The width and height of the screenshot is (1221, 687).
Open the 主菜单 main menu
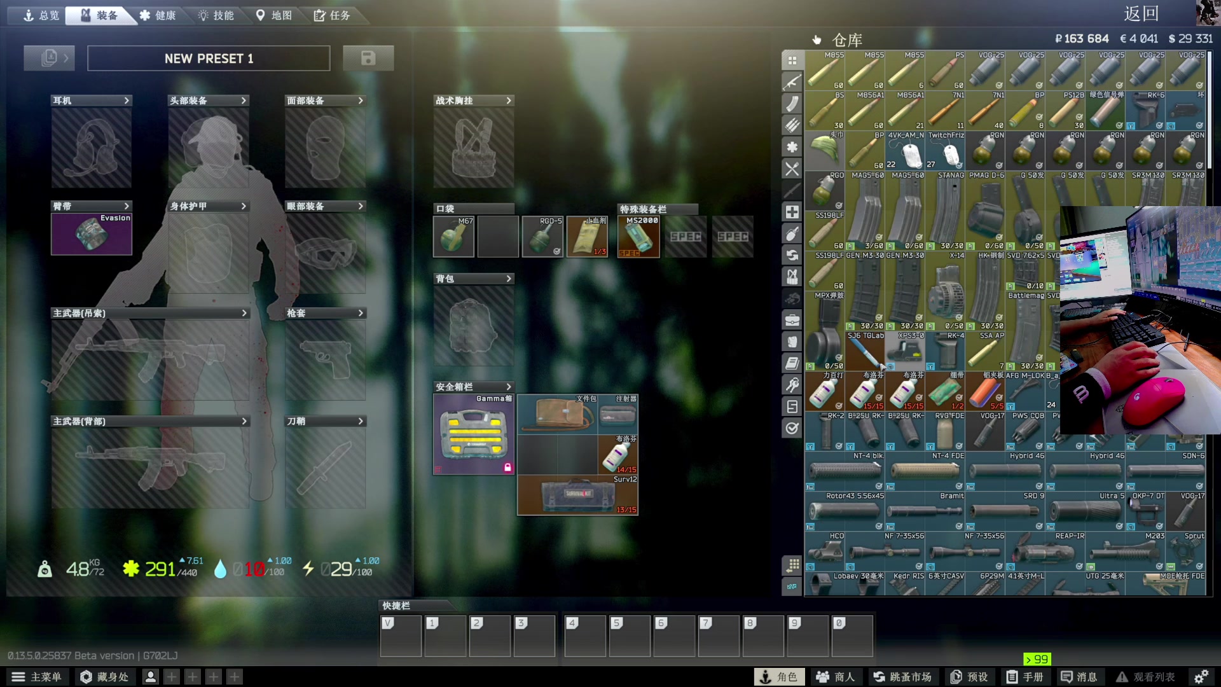click(37, 677)
